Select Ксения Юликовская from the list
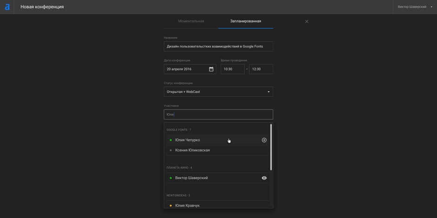 tap(192, 150)
